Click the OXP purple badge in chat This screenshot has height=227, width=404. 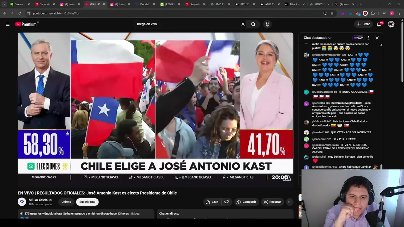click(x=358, y=38)
